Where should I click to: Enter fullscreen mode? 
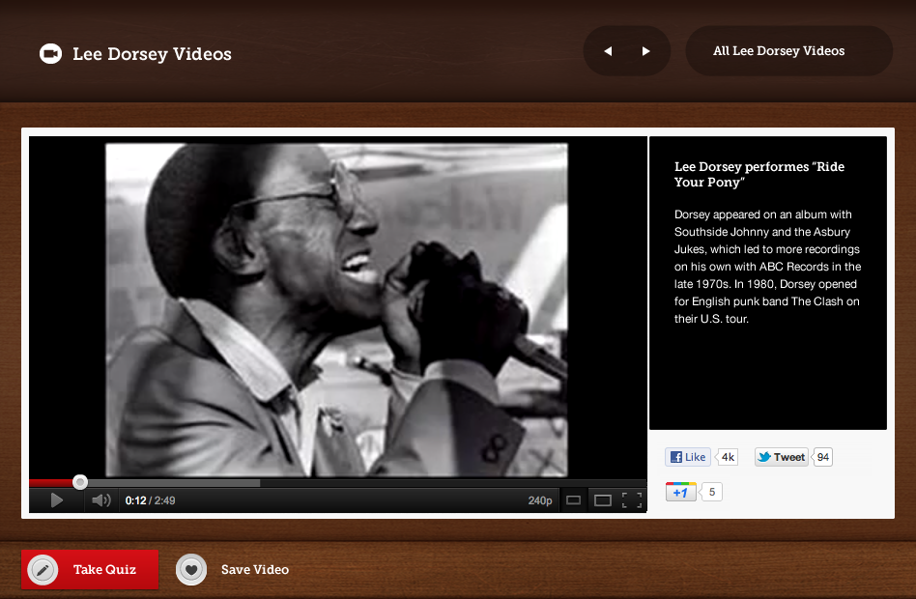[x=632, y=500]
